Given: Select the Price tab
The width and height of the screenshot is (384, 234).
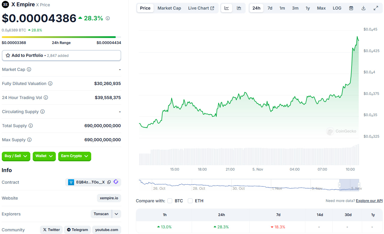Looking at the screenshot, I should point(145,8).
